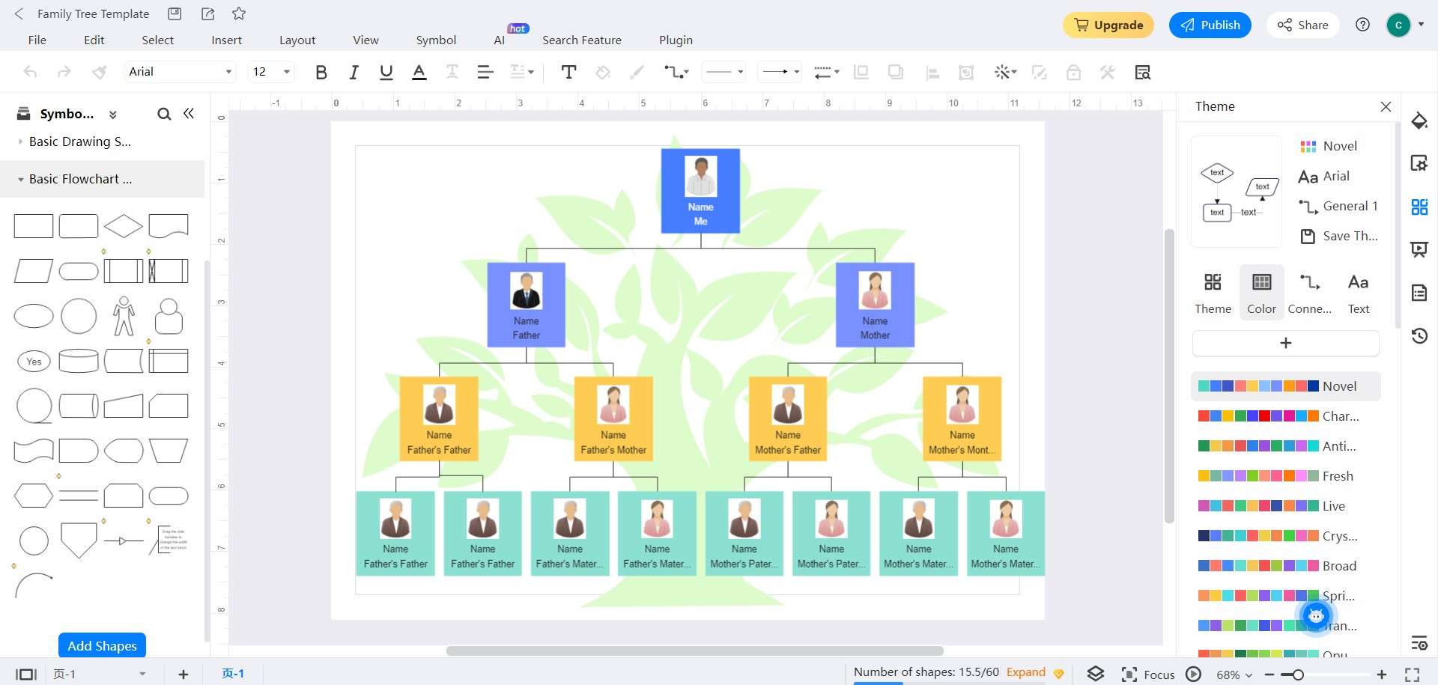Click the Share button
The image size is (1438, 685).
point(1303,25)
